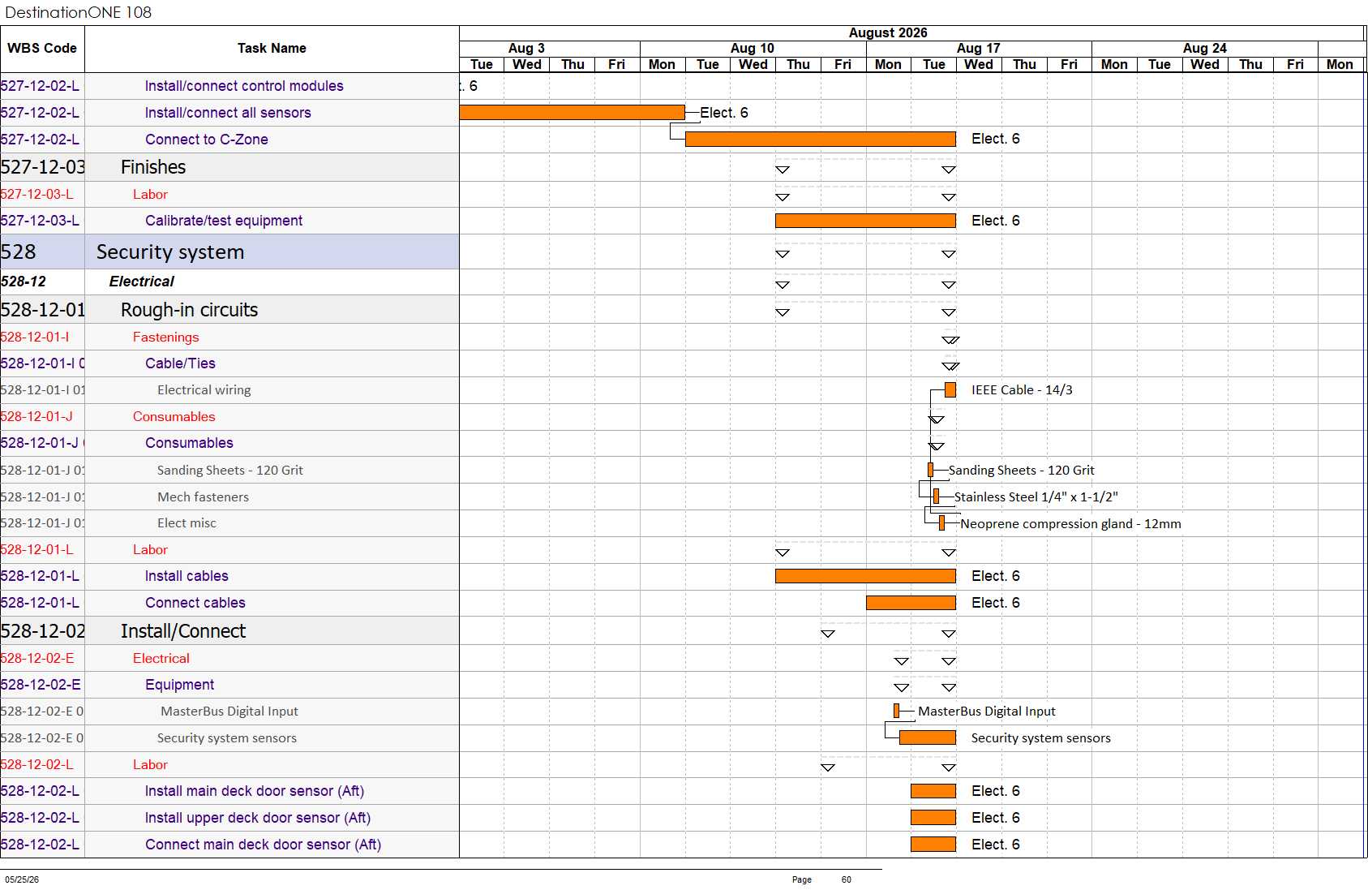Click the MasterBus Digital Input bar marker

click(x=896, y=711)
